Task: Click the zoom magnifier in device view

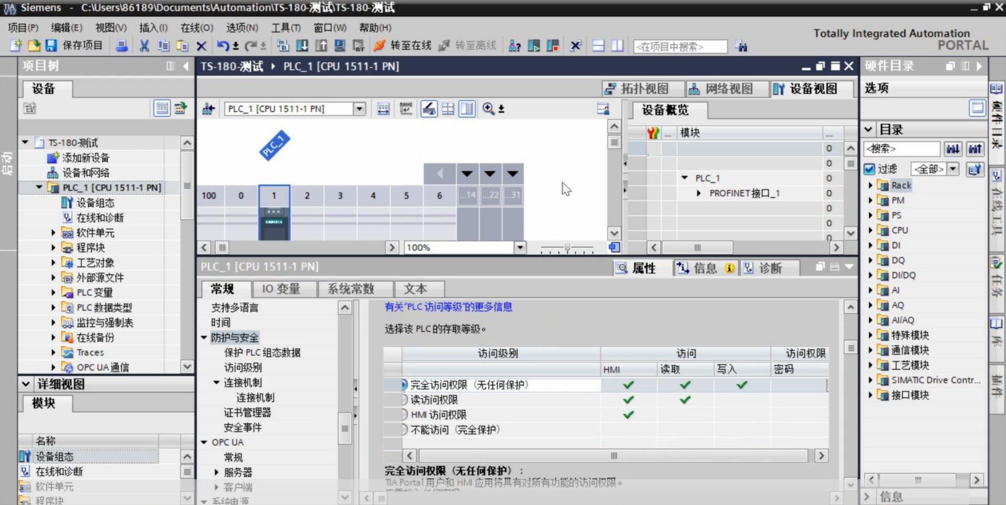Action: click(489, 109)
